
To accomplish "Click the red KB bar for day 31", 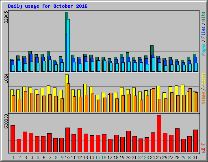I will 195,141.
